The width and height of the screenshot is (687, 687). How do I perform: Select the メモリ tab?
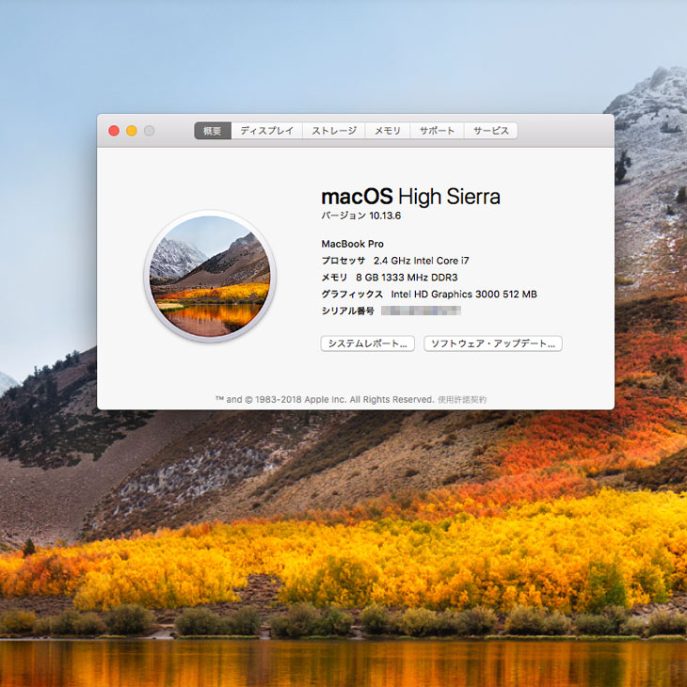388,131
